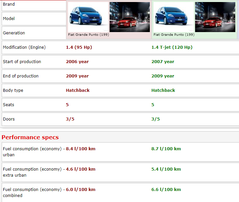The width and height of the screenshot is (239, 202).
Task: Click the green Seats value 5
Action: [153, 105]
